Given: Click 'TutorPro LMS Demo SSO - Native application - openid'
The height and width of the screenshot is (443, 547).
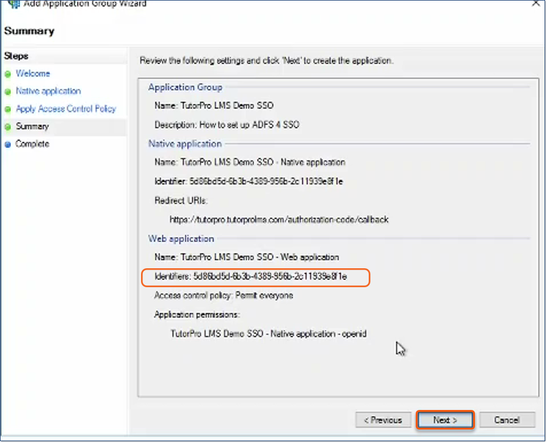Looking at the screenshot, I should point(269,334).
